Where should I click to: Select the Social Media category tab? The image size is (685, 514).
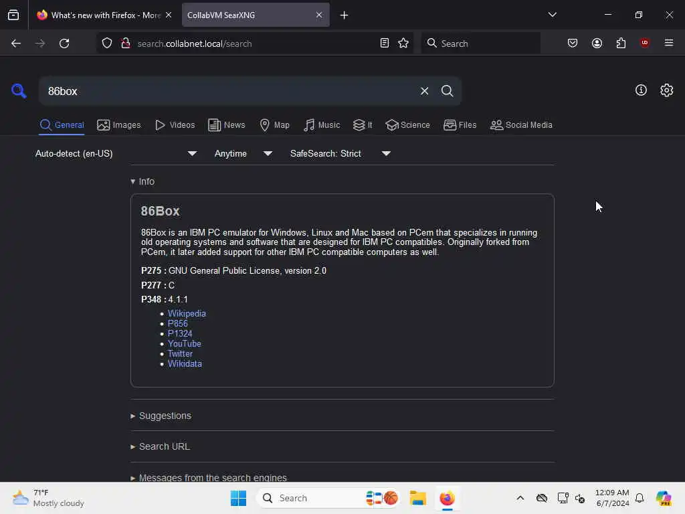tap(521, 125)
